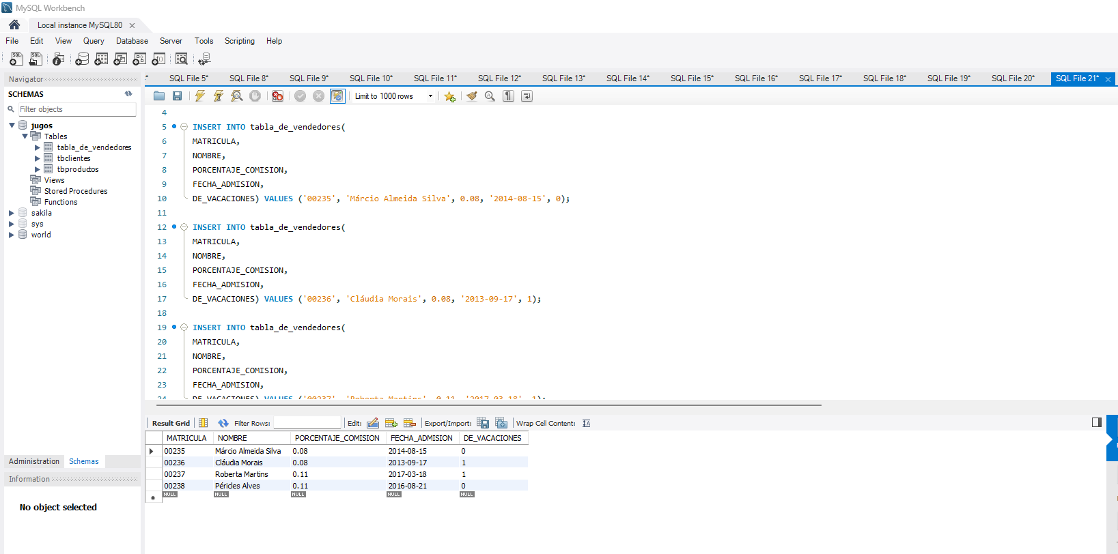The width and height of the screenshot is (1118, 554).
Task: Close the SQL File 21 tab
Action: (1108, 79)
